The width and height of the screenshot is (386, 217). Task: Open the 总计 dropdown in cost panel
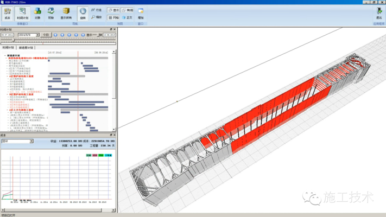click(x=31, y=141)
